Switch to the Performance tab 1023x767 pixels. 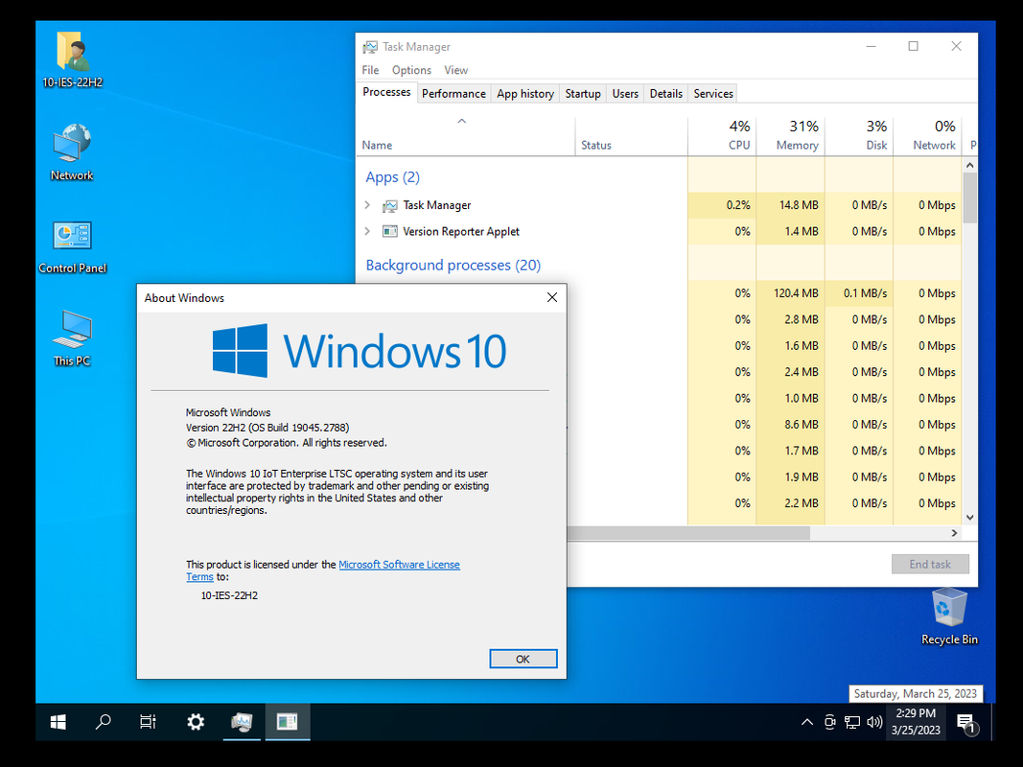pyautogui.click(x=453, y=93)
